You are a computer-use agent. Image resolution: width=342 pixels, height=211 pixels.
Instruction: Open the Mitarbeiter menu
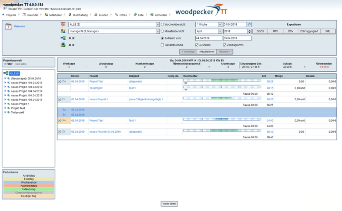point(55,15)
